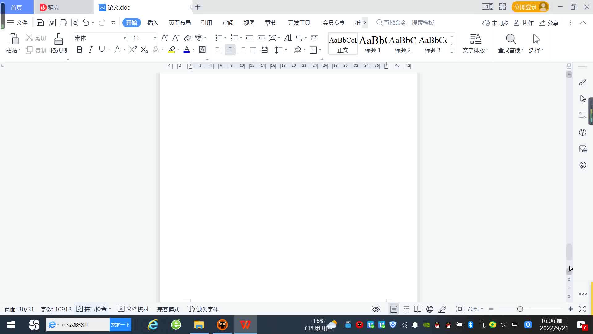The height and width of the screenshot is (334, 593).
Task: Click the search commands input field
Action: (408, 23)
